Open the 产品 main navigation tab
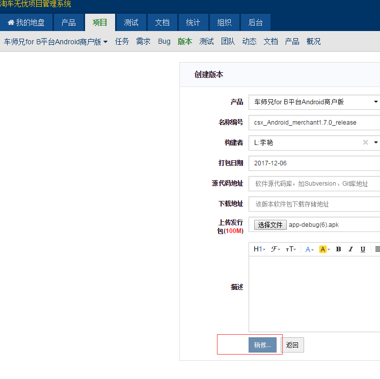Image resolution: width=380 pixels, height=379 pixels. (x=69, y=22)
